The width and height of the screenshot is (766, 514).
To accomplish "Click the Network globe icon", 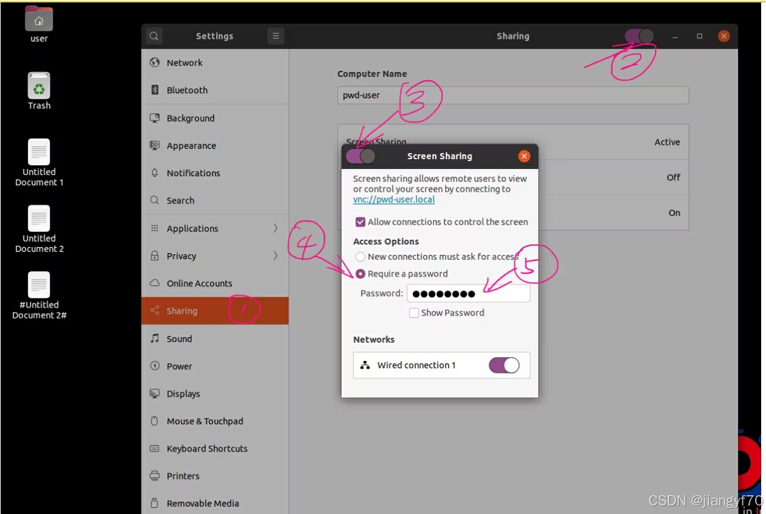I will point(154,62).
